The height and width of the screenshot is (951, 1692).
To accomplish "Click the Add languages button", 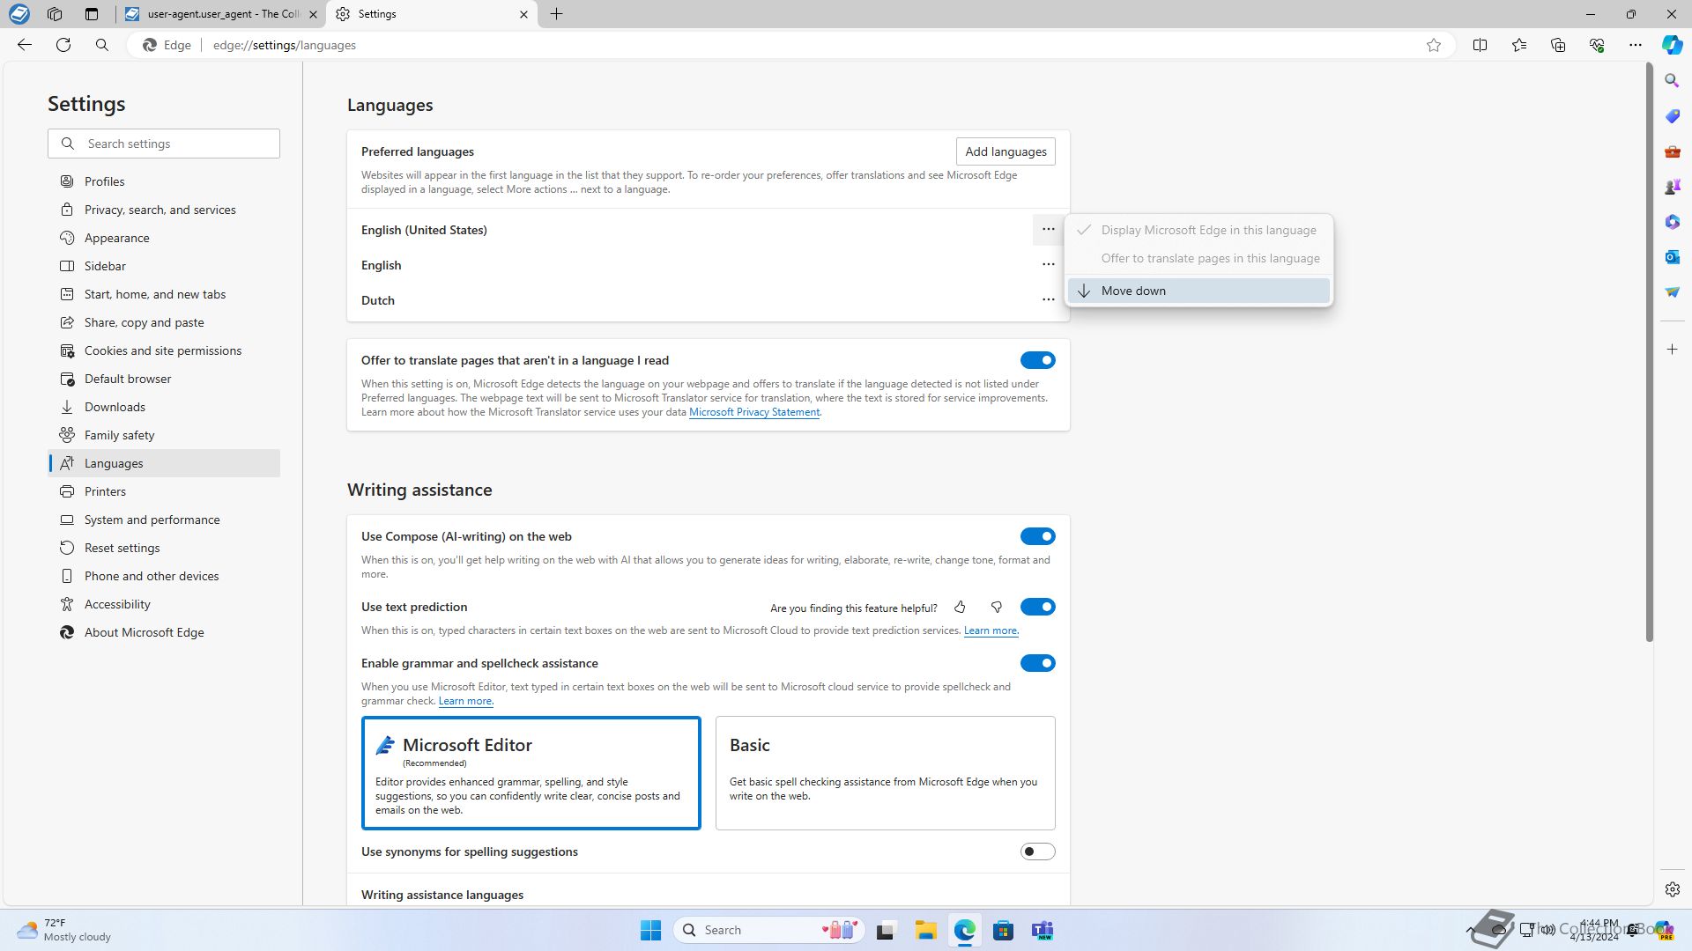I will (x=1006, y=151).
